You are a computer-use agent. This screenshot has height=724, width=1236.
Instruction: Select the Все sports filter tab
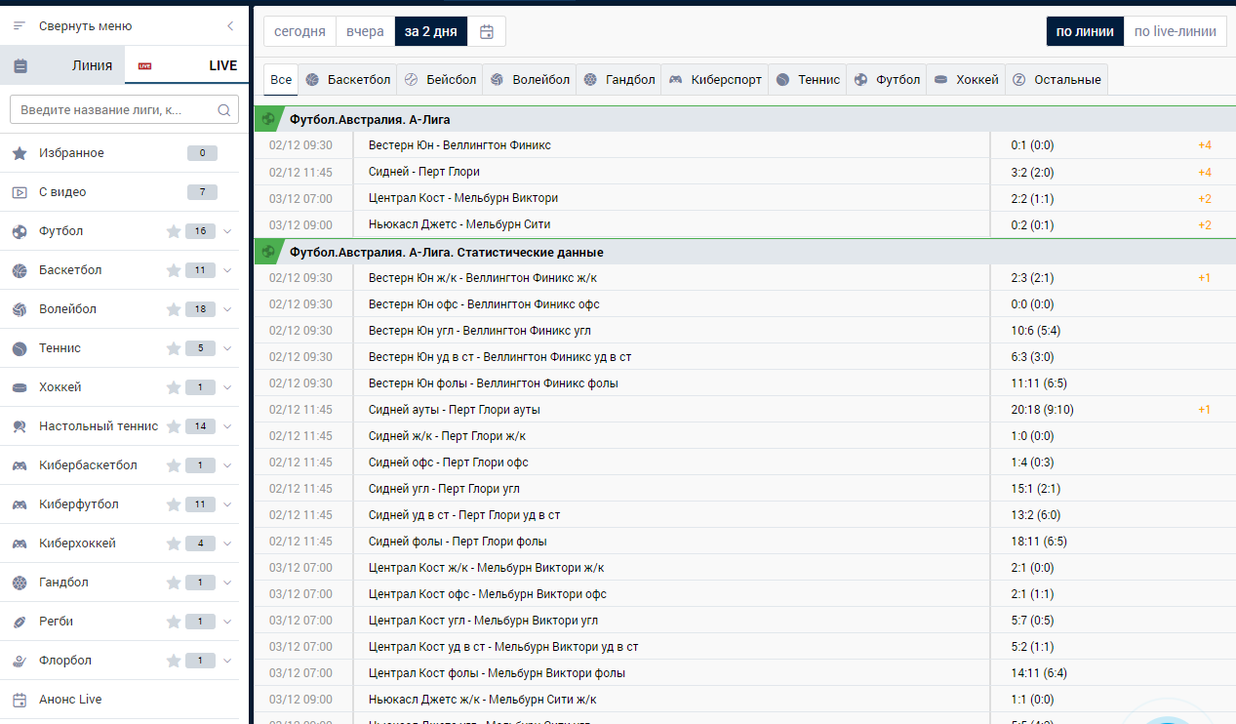(x=281, y=80)
